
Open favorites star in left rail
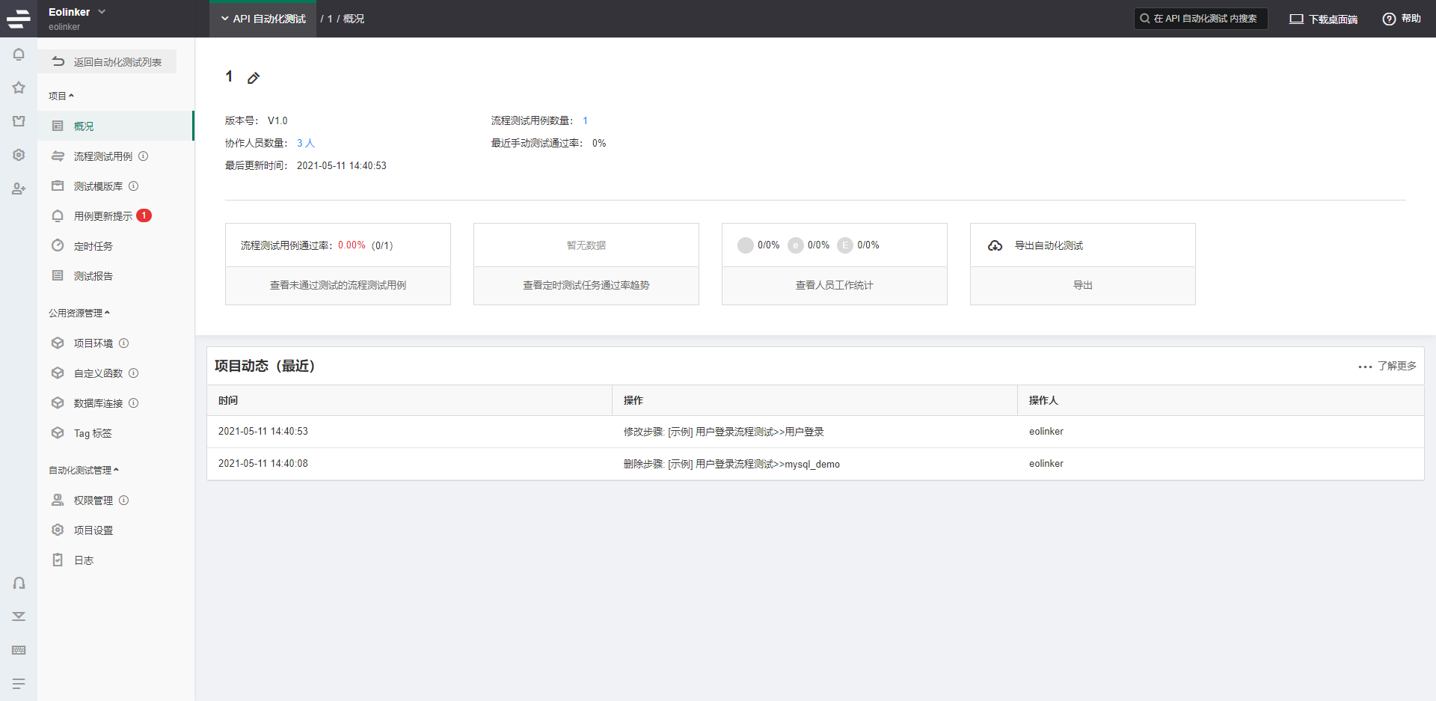tap(19, 88)
